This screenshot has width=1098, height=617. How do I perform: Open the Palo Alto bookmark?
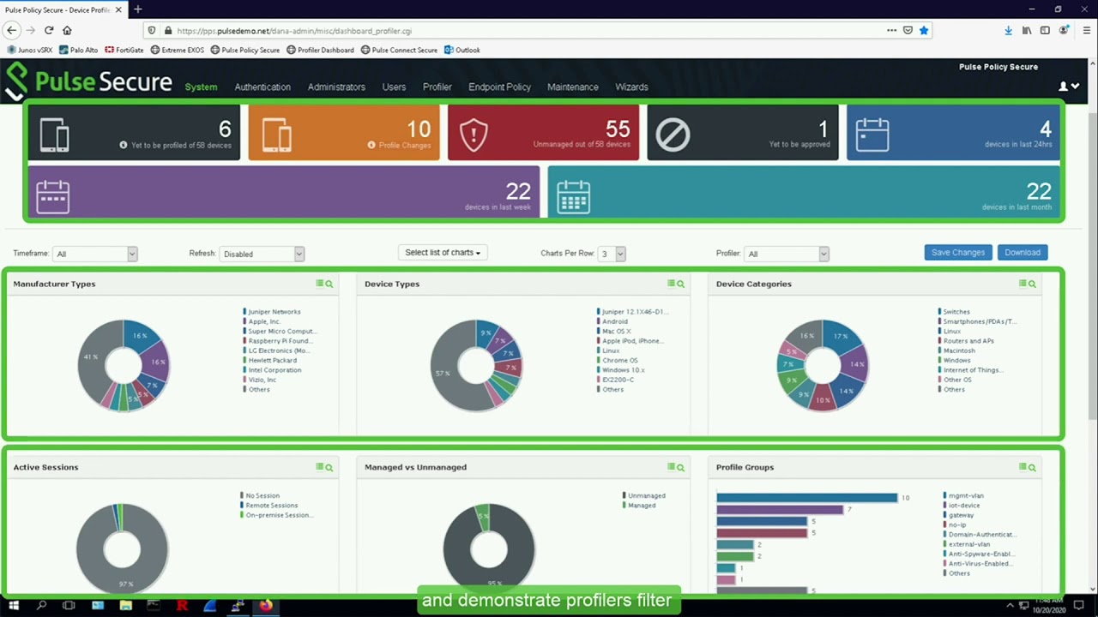click(x=79, y=50)
